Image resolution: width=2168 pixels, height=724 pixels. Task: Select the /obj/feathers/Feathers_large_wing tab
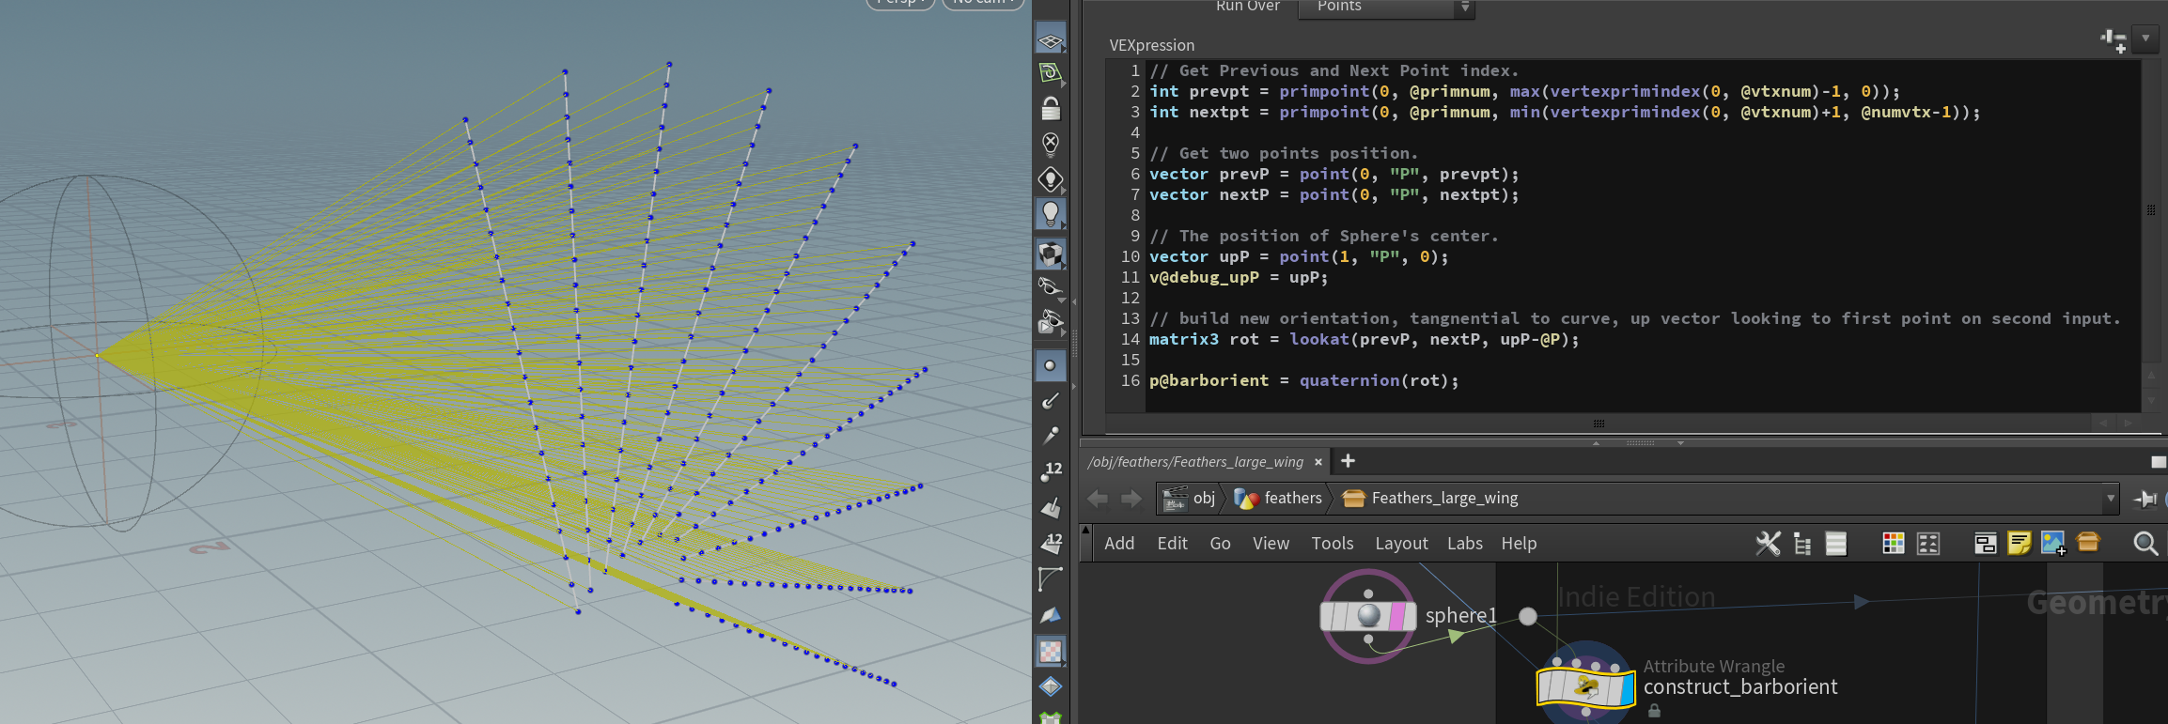click(1195, 462)
